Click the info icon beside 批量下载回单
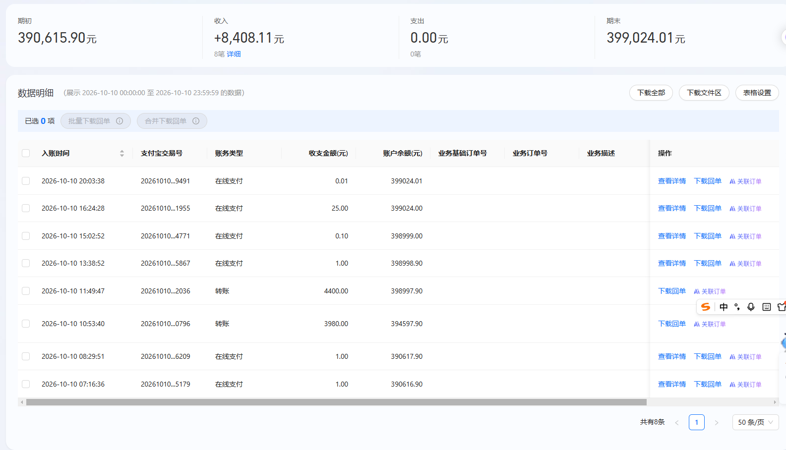 [x=120, y=121]
